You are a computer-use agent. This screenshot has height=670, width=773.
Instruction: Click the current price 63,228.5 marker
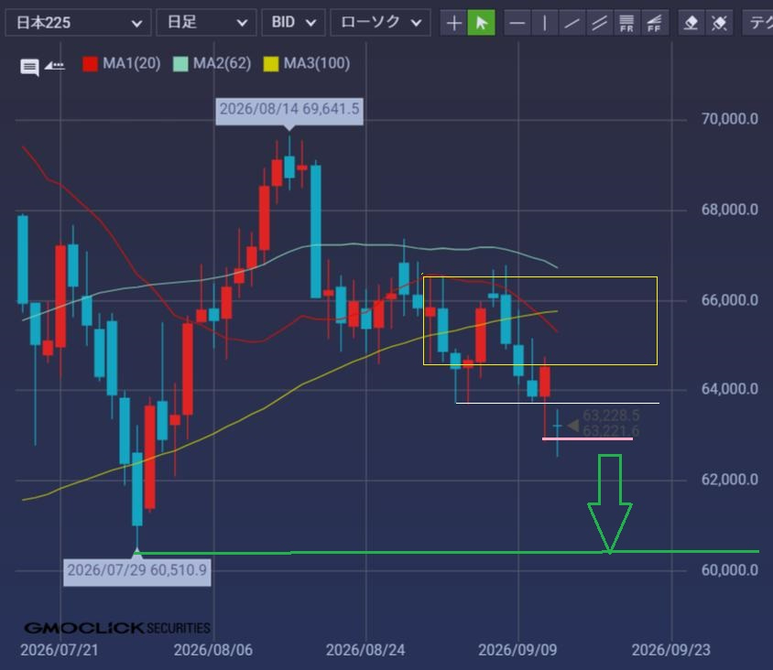[610, 416]
